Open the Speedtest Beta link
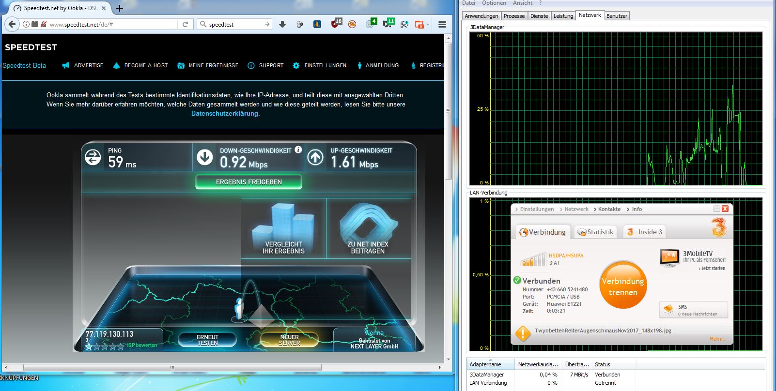The width and height of the screenshot is (776, 391). tap(24, 65)
